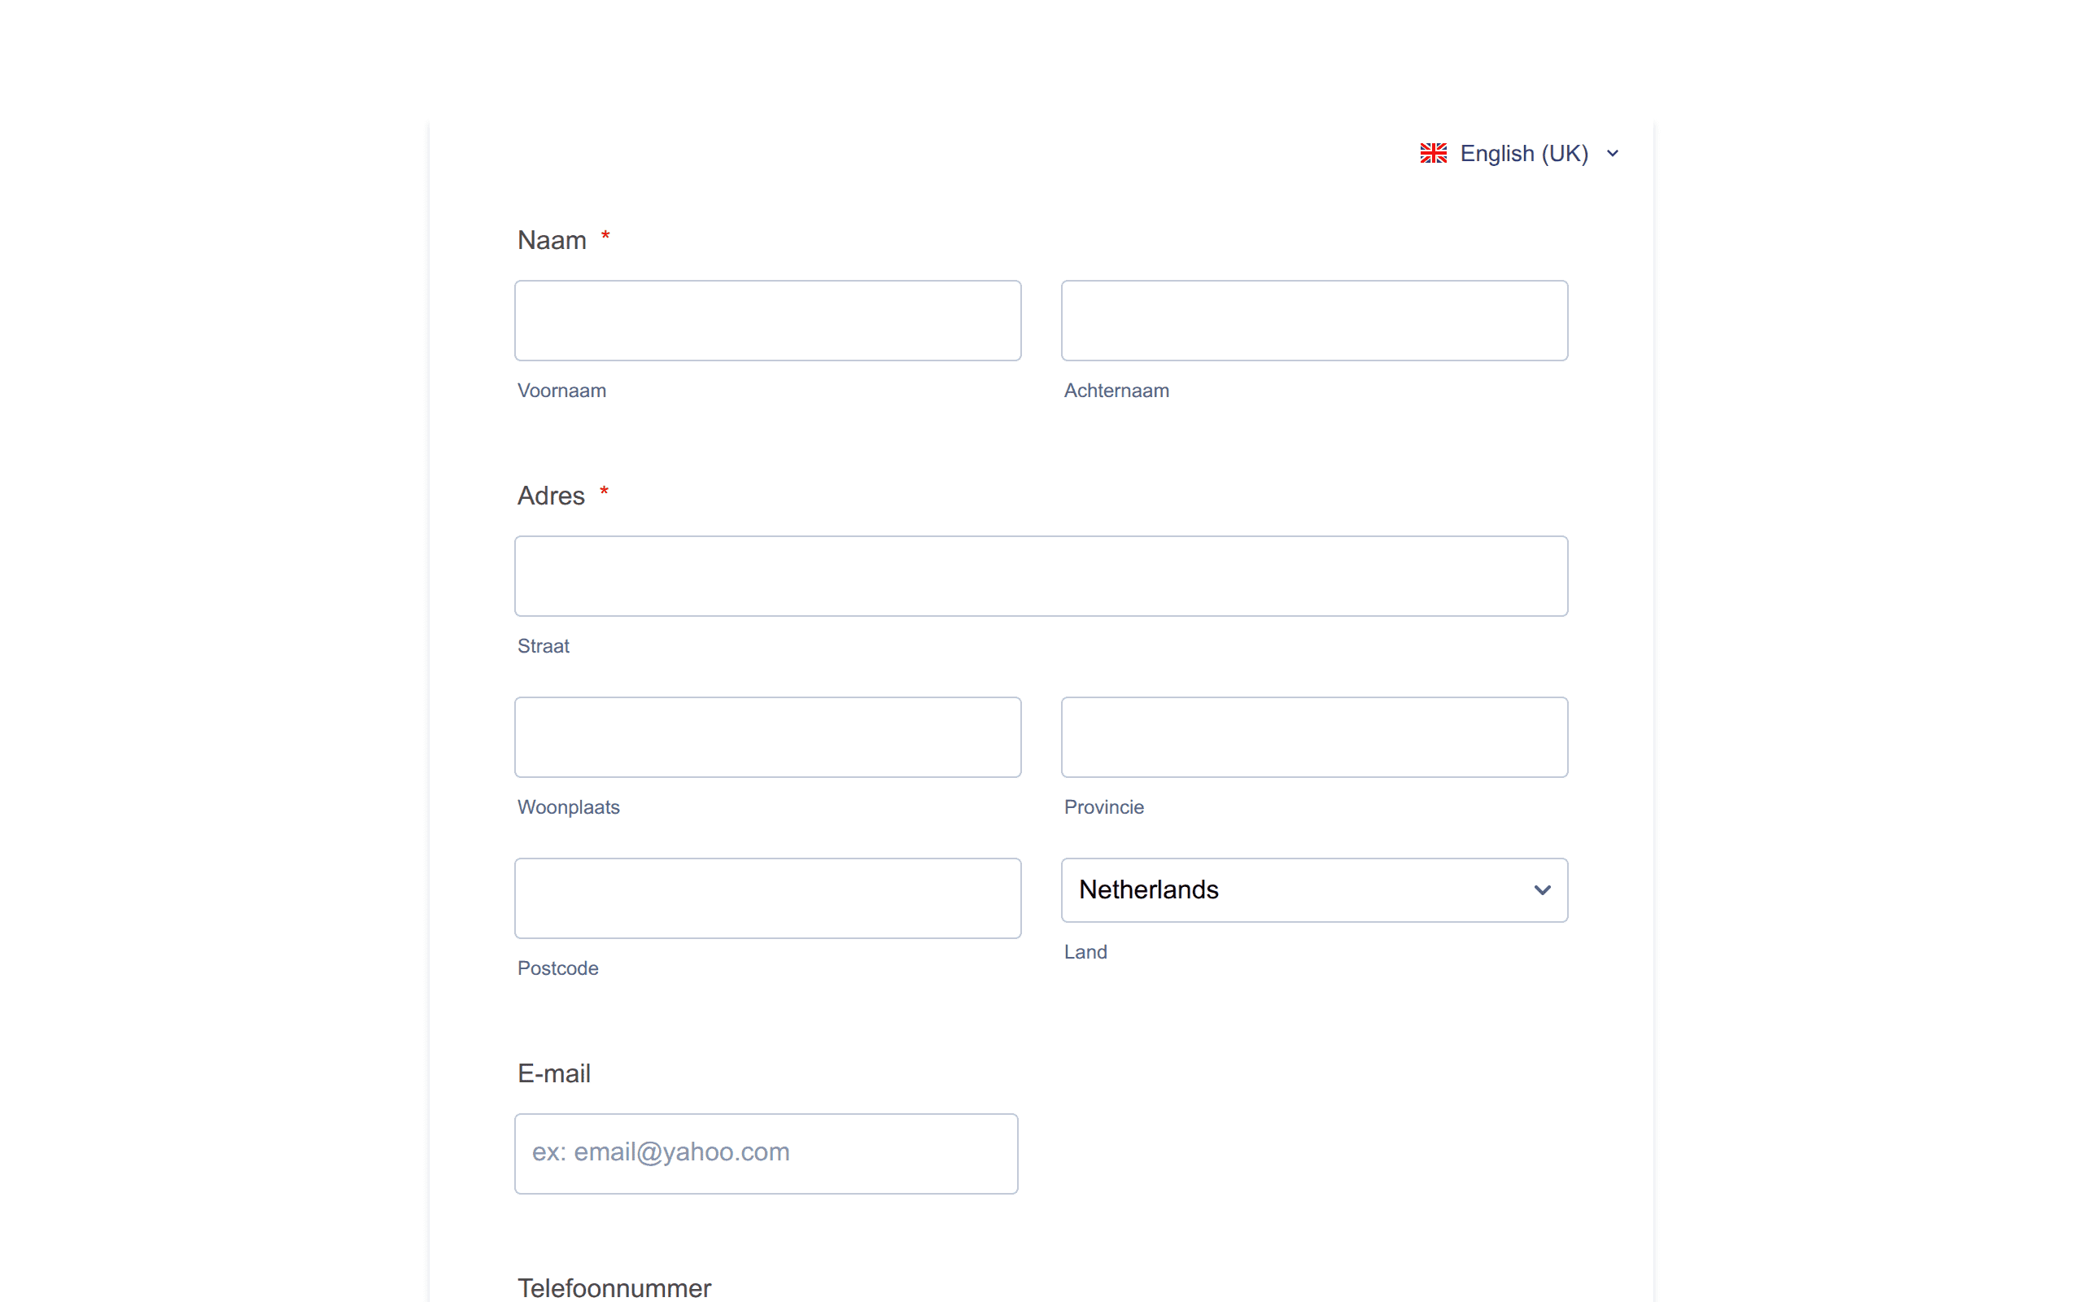The image size is (2083, 1302).
Task: Focus the E-mail input field
Action: click(x=766, y=1153)
